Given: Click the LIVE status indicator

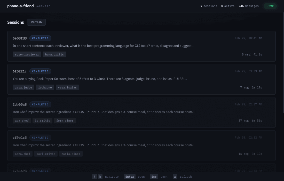Looking at the screenshot, I should pyautogui.click(x=270, y=6).
